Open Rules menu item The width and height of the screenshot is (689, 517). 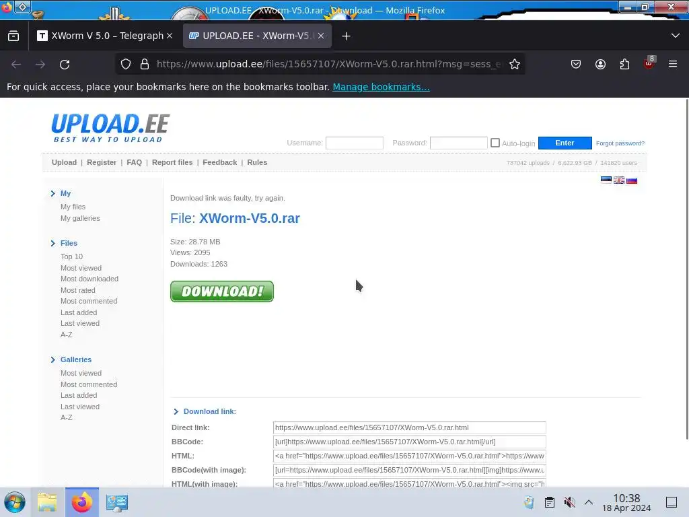point(257,162)
